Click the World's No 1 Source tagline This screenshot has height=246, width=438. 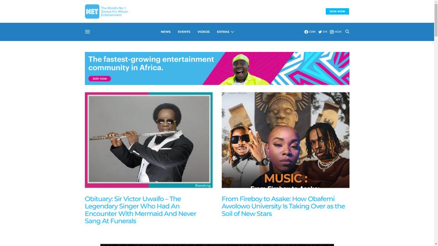(115, 12)
